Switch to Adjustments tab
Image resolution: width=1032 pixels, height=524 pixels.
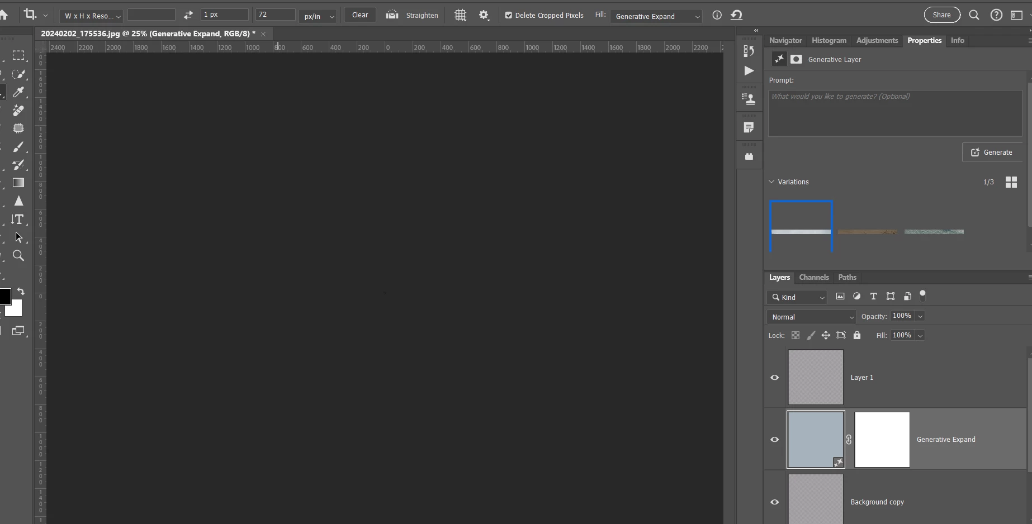point(877,41)
